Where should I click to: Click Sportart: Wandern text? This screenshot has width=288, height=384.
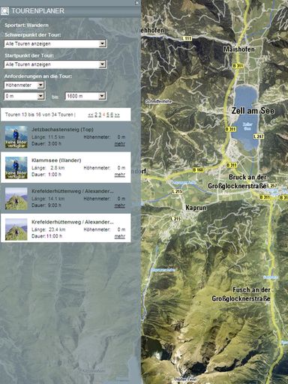pos(26,25)
